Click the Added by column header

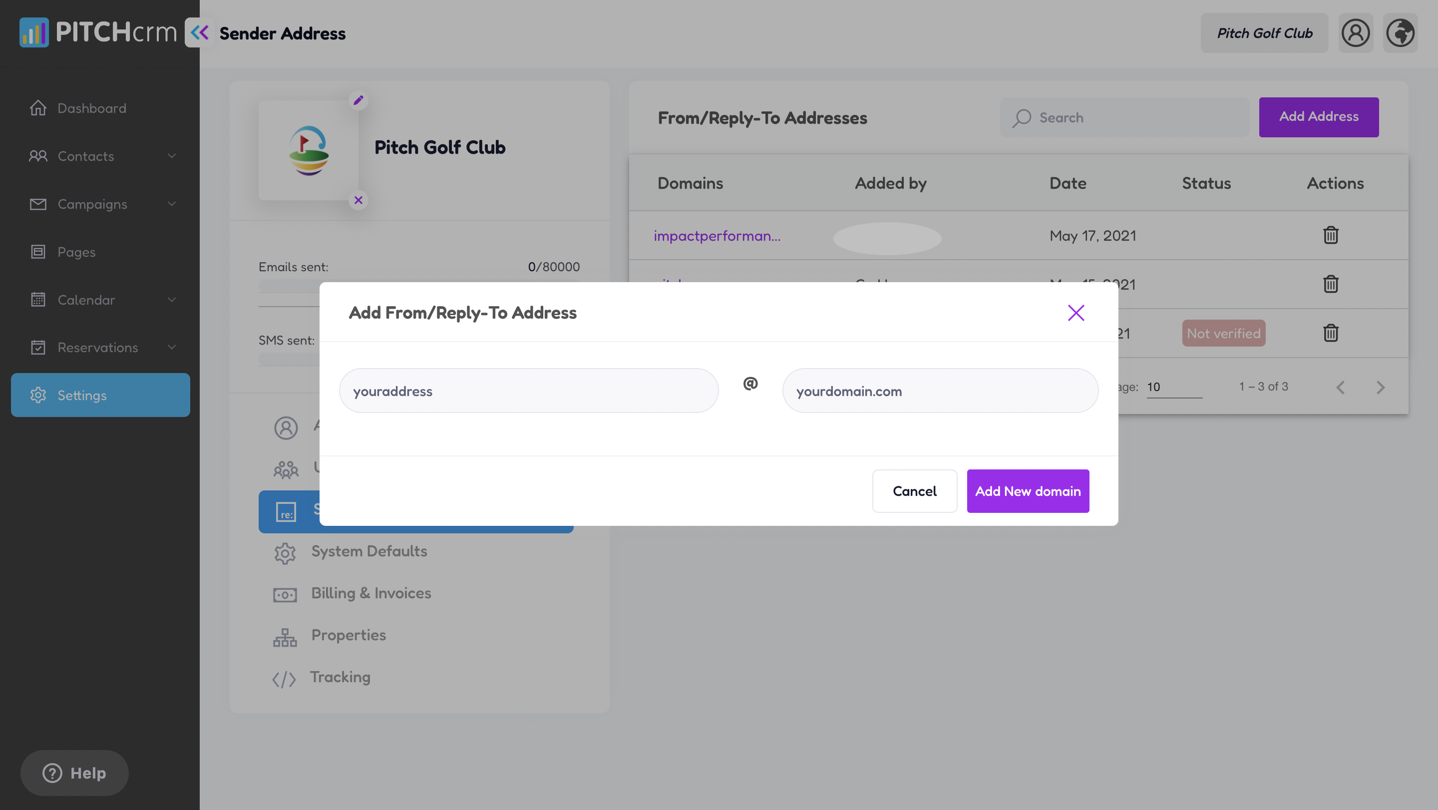(890, 183)
